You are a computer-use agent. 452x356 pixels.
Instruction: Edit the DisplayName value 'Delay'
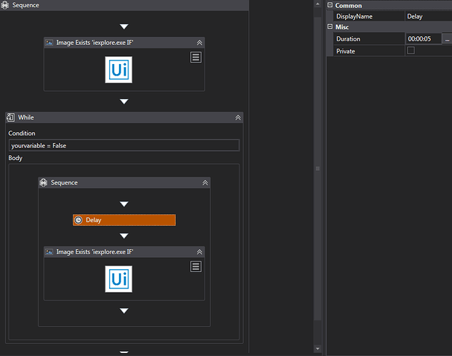pos(428,16)
